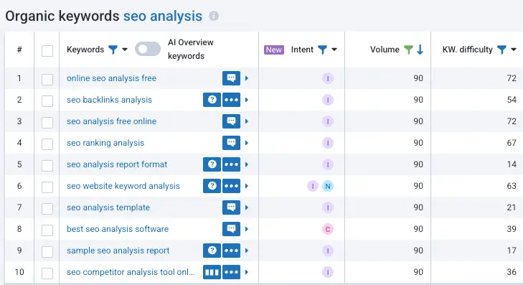
Task: Open keyword seo analysis template
Action: [x=108, y=207]
